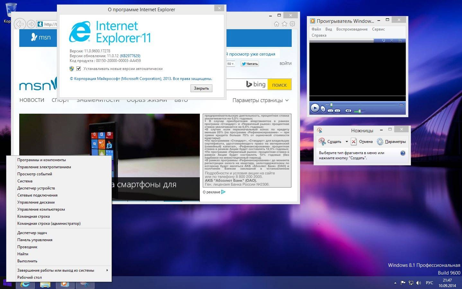Open the Microsoft Corporation copyright link

(141, 79)
